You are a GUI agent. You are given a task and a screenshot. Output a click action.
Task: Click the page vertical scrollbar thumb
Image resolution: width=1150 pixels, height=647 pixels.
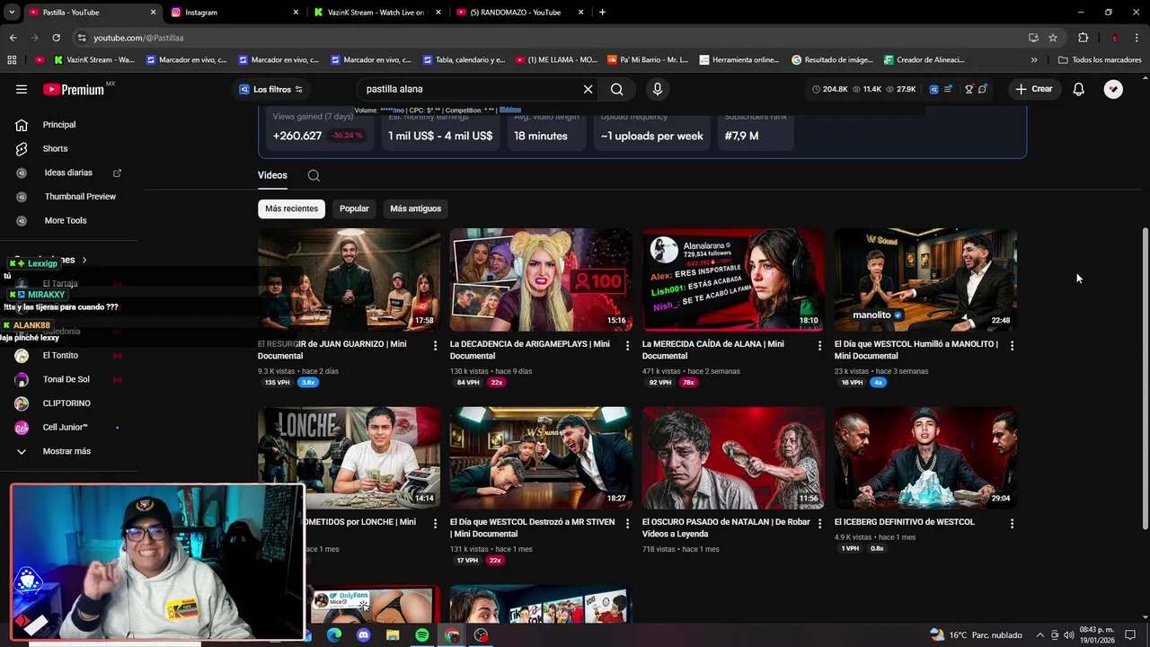click(1145, 377)
